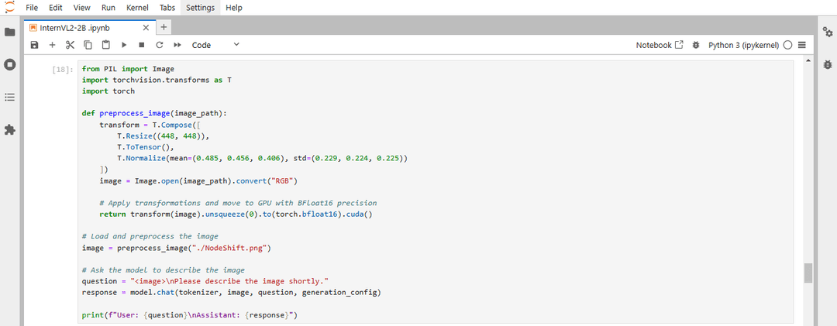Open the Code cell type dropdown

pos(215,46)
